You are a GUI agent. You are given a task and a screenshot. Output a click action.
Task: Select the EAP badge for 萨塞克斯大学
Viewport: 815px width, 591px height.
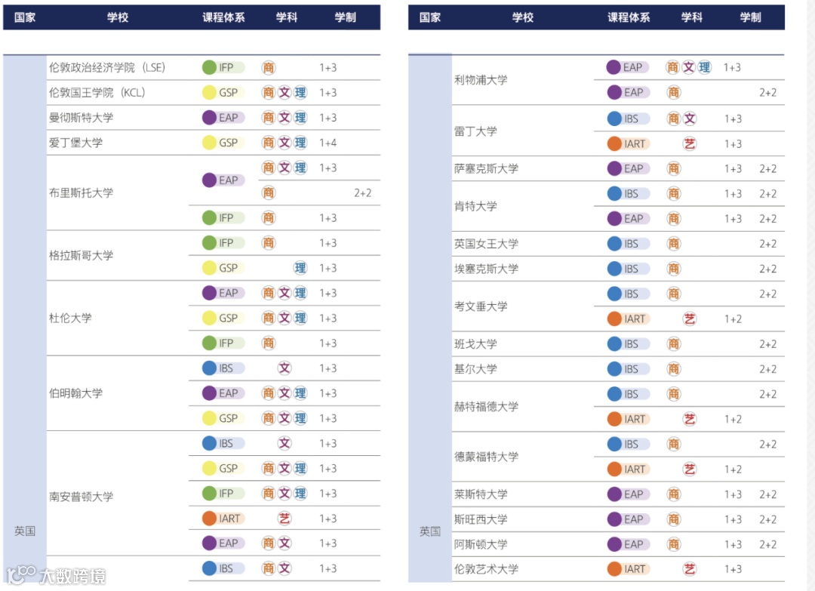click(628, 168)
